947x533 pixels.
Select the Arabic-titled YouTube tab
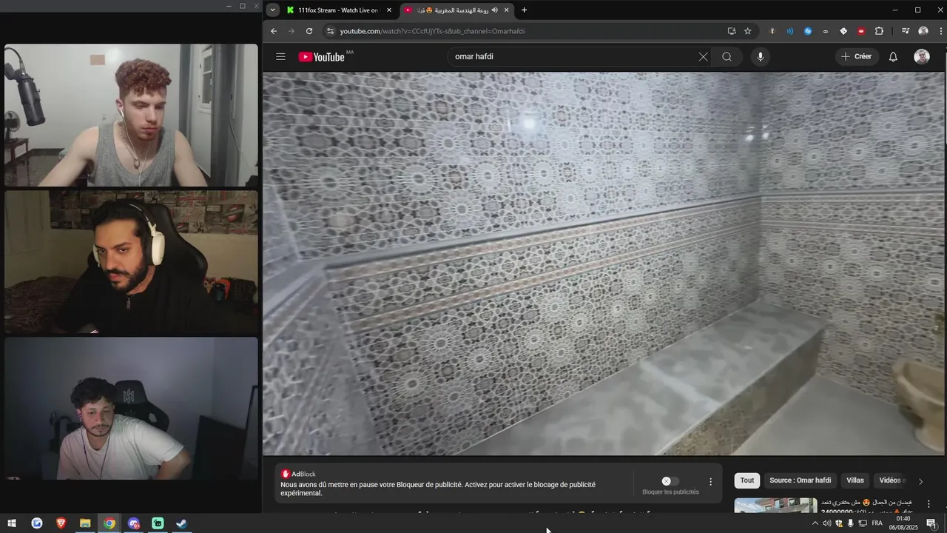click(455, 10)
